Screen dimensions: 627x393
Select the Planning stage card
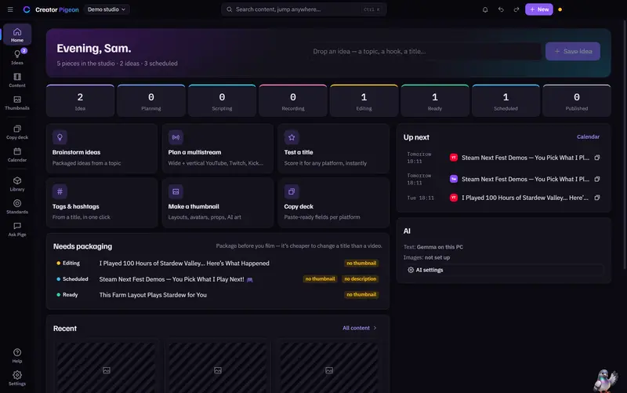[151, 101]
